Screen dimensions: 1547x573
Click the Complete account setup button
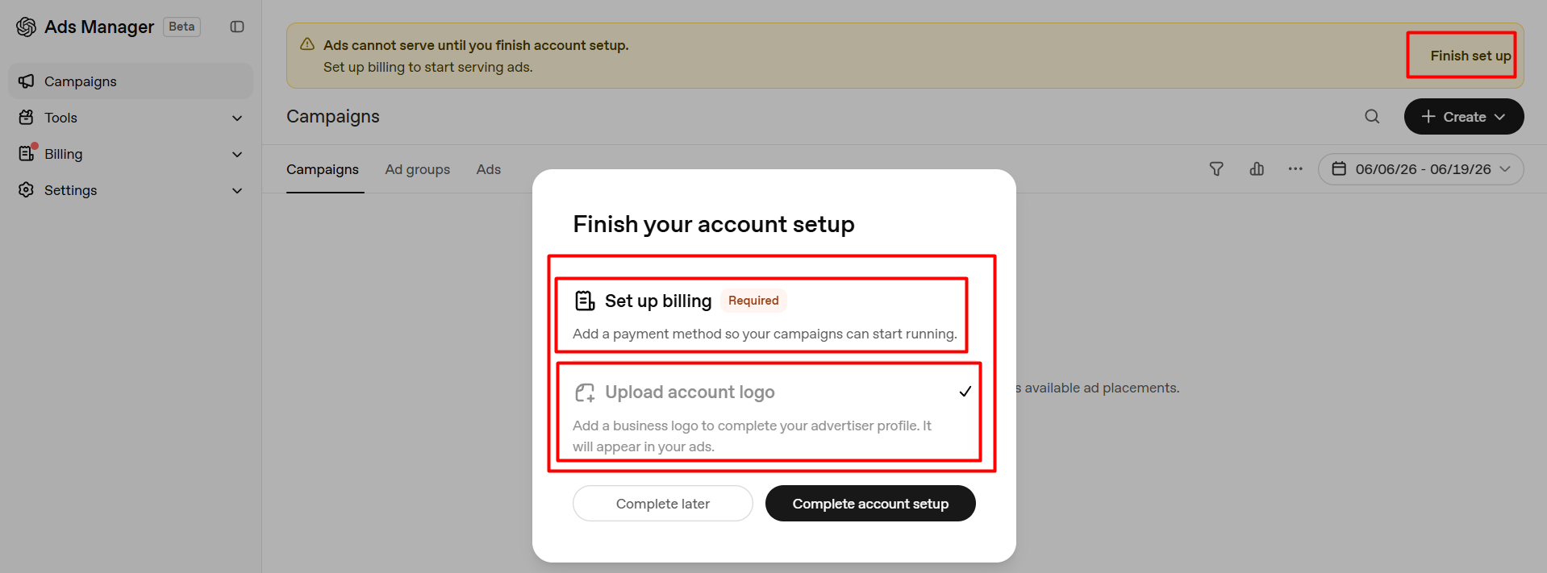pyautogui.click(x=870, y=504)
